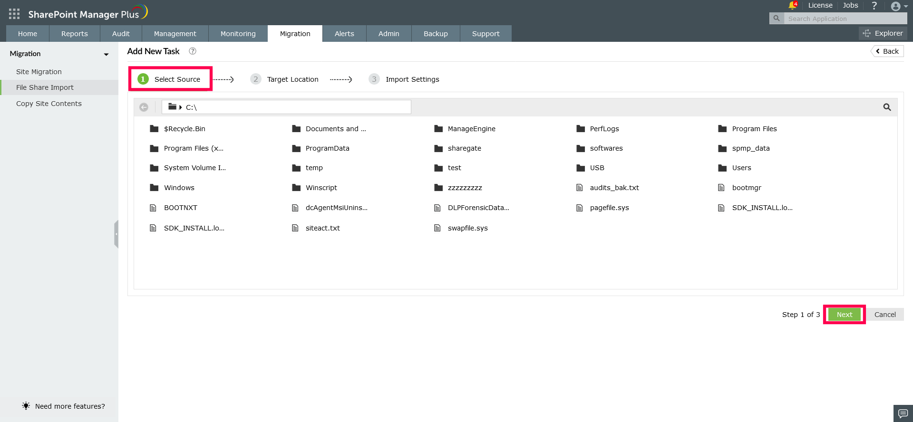Select the bootmgr file icon
This screenshot has height=422, width=913.
pyautogui.click(x=721, y=188)
